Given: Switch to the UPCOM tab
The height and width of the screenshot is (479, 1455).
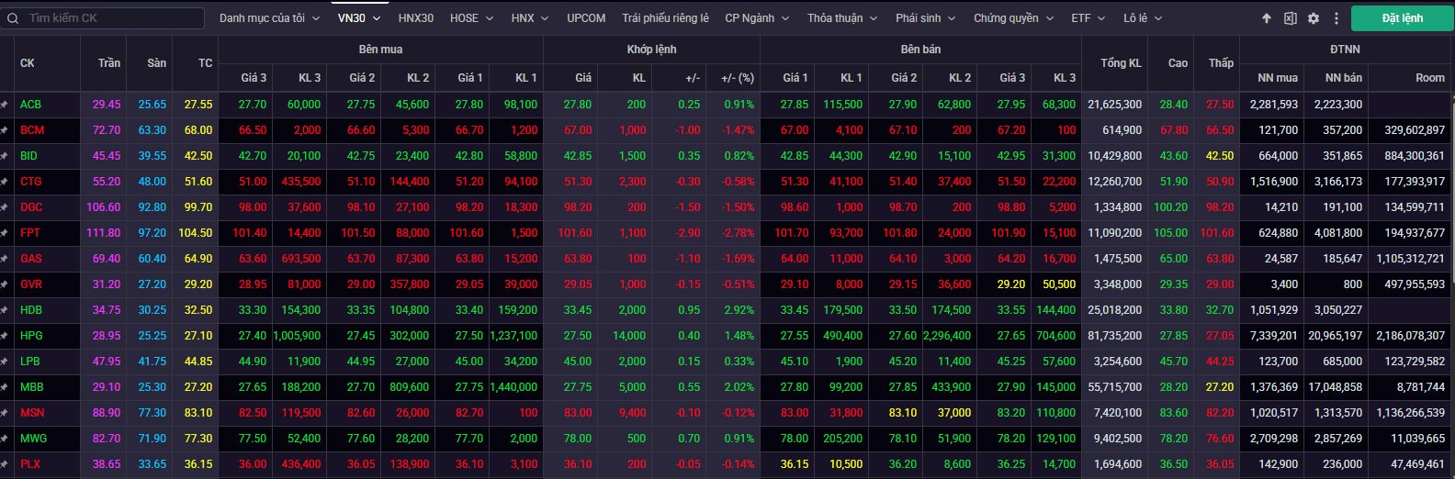Looking at the screenshot, I should pyautogui.click(x=586, y=18).
